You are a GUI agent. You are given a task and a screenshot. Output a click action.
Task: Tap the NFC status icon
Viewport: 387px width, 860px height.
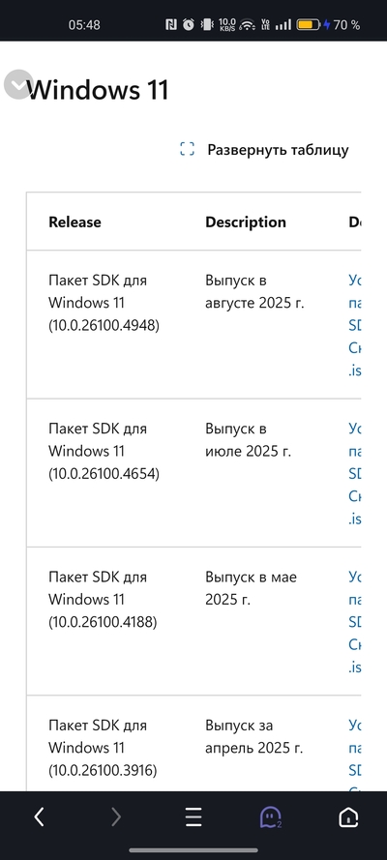click(171, 25)
